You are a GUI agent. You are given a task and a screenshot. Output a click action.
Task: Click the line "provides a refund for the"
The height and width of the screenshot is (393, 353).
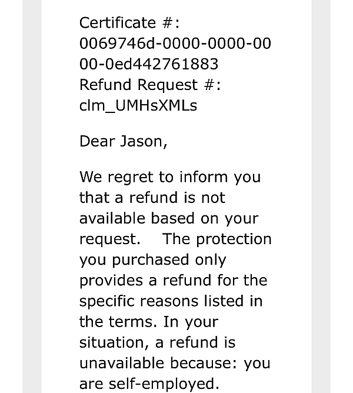click(173, 281)
